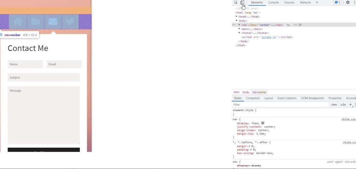Switch to the Console tab
Image resolution: width=356 pixels, height=169 pixels.
click(273, 2)
